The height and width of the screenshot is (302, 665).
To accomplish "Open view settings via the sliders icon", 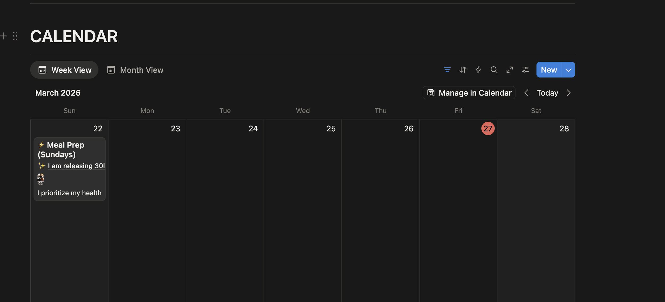I will click(525, 70).
